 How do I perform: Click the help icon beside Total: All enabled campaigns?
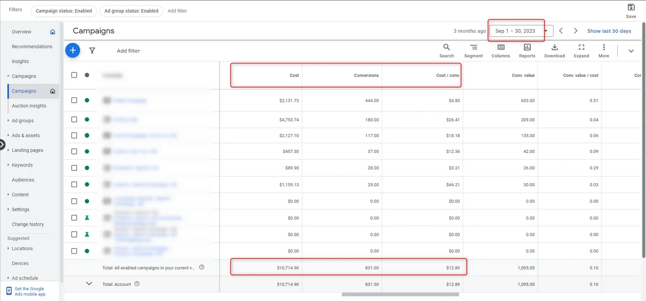coord(201,267)
